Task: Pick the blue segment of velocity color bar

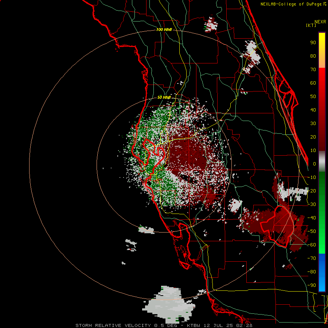Action: pos(322,273)
